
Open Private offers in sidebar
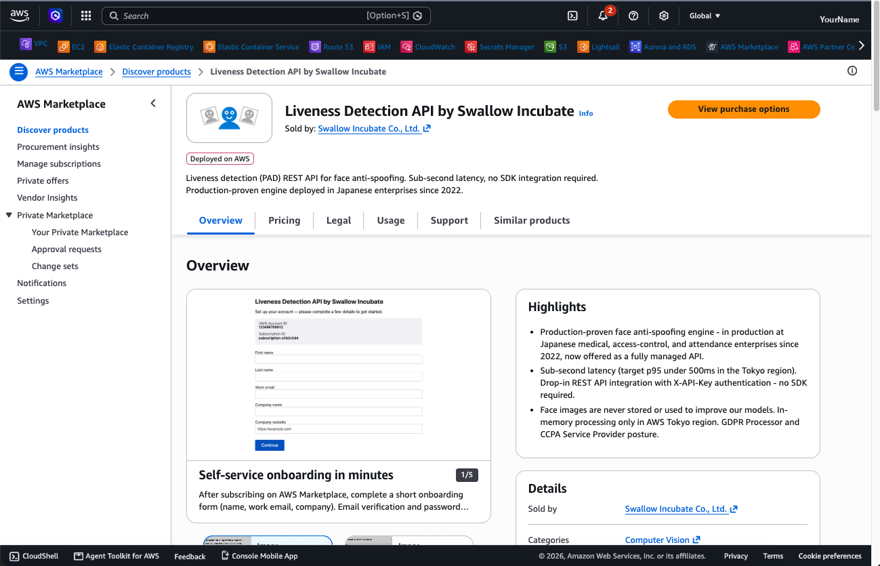pos(43,180)
